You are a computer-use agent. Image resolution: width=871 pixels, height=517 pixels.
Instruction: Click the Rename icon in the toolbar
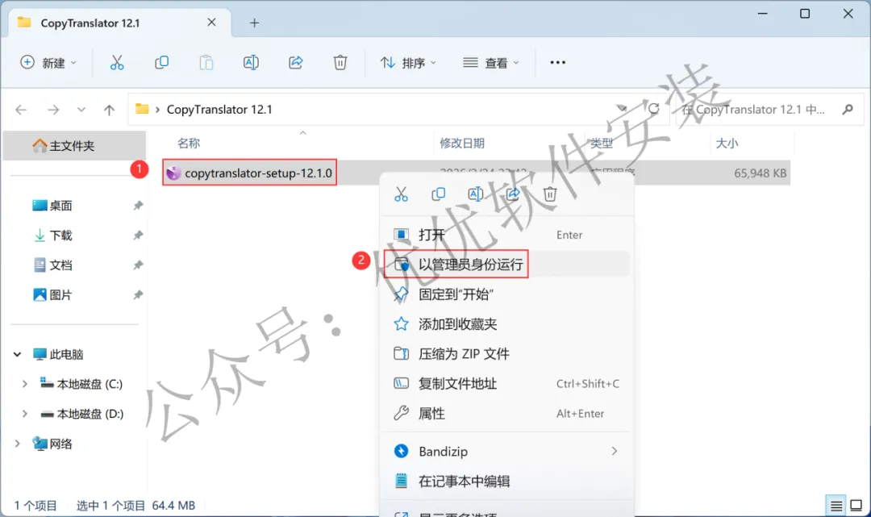pyautogui.click(x=251, y=63)
